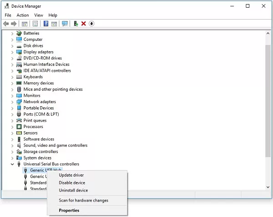Choose Disable device from context menu
Viewport: 273px width, 217px height.
coord(87,183)
